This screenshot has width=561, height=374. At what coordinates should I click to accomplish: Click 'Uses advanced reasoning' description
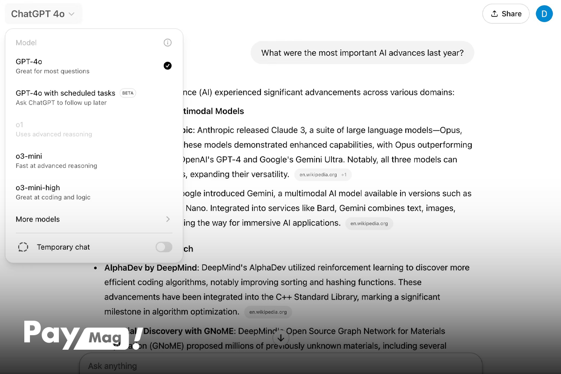[x=54, y=134]
